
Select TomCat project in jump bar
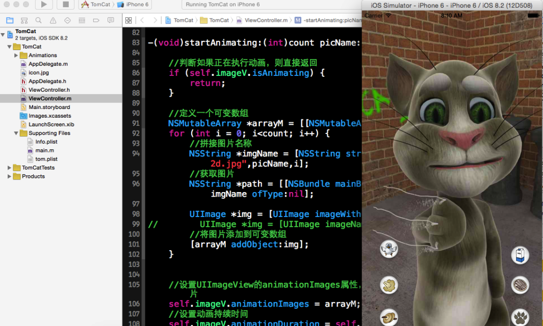[179, 20]
